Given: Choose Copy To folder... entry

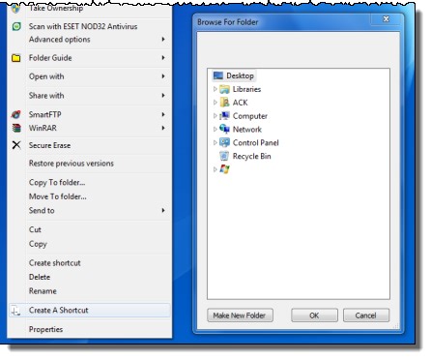Looking at the screenshot, I should [x=57, y=183].
